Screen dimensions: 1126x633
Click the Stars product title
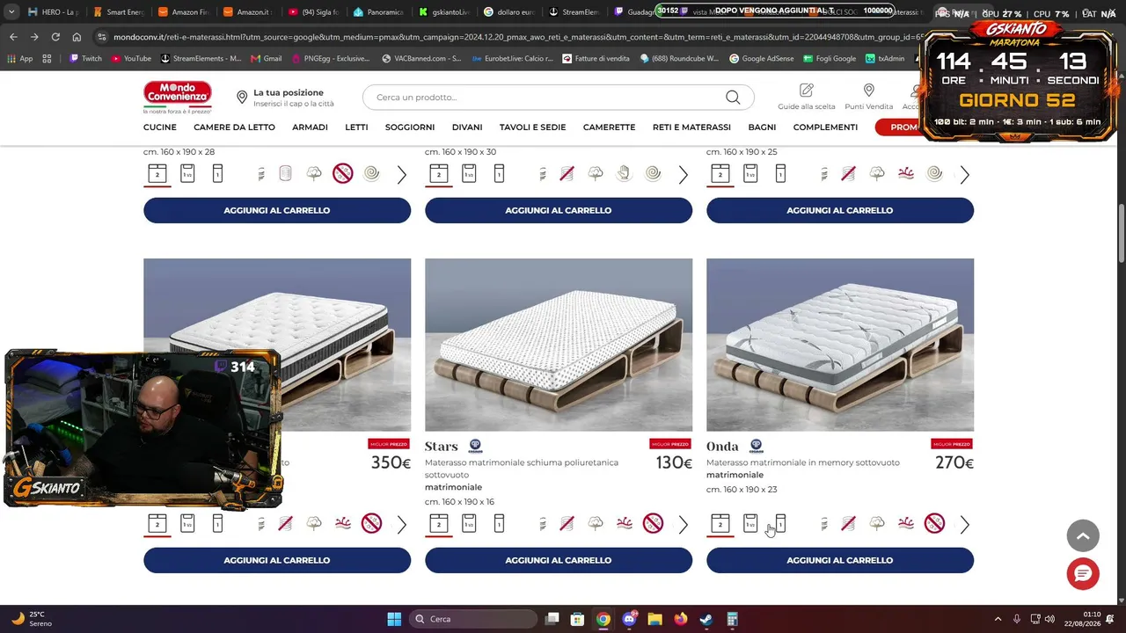(442, 447)
